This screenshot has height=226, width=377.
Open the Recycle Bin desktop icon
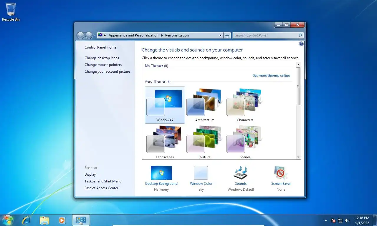click(x=11, y=12)
